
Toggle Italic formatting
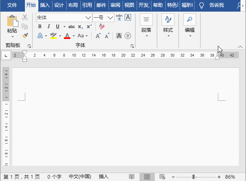coord(49,26)
